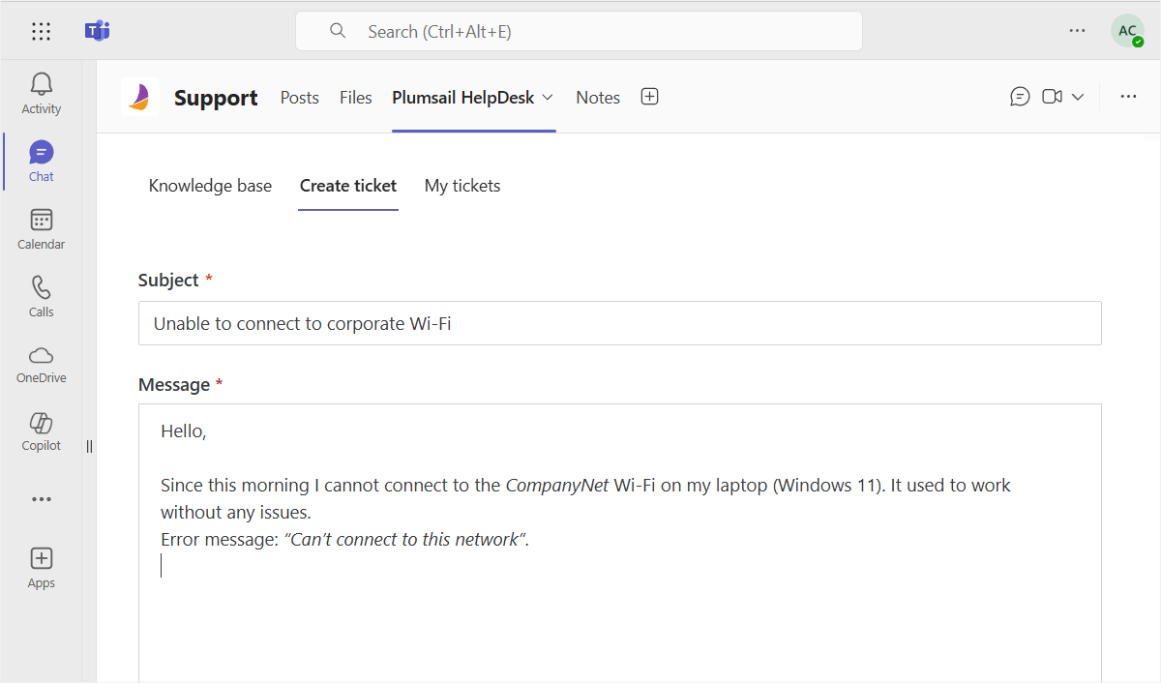This screenshot has height=683, width=1161.
Task: Show more sidebar apps via the ellipsis
Action: coord(42,499)
